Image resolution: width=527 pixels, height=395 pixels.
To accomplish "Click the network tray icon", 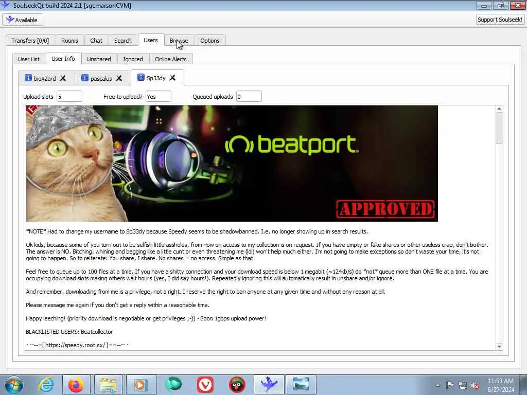I will point(463,386).
